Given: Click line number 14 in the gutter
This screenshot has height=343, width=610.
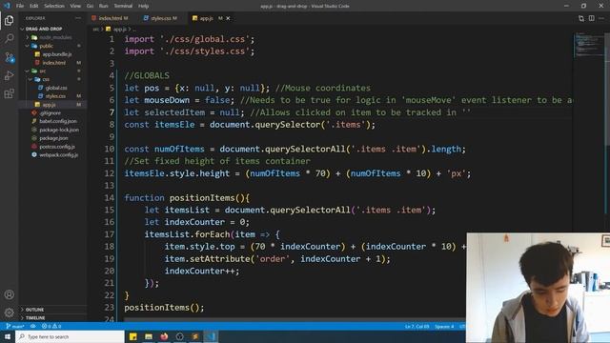Looking at the screenshot, I should 109,197.
